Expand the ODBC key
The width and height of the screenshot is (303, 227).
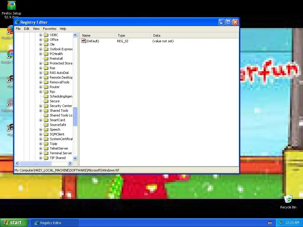tap(41, 35)
